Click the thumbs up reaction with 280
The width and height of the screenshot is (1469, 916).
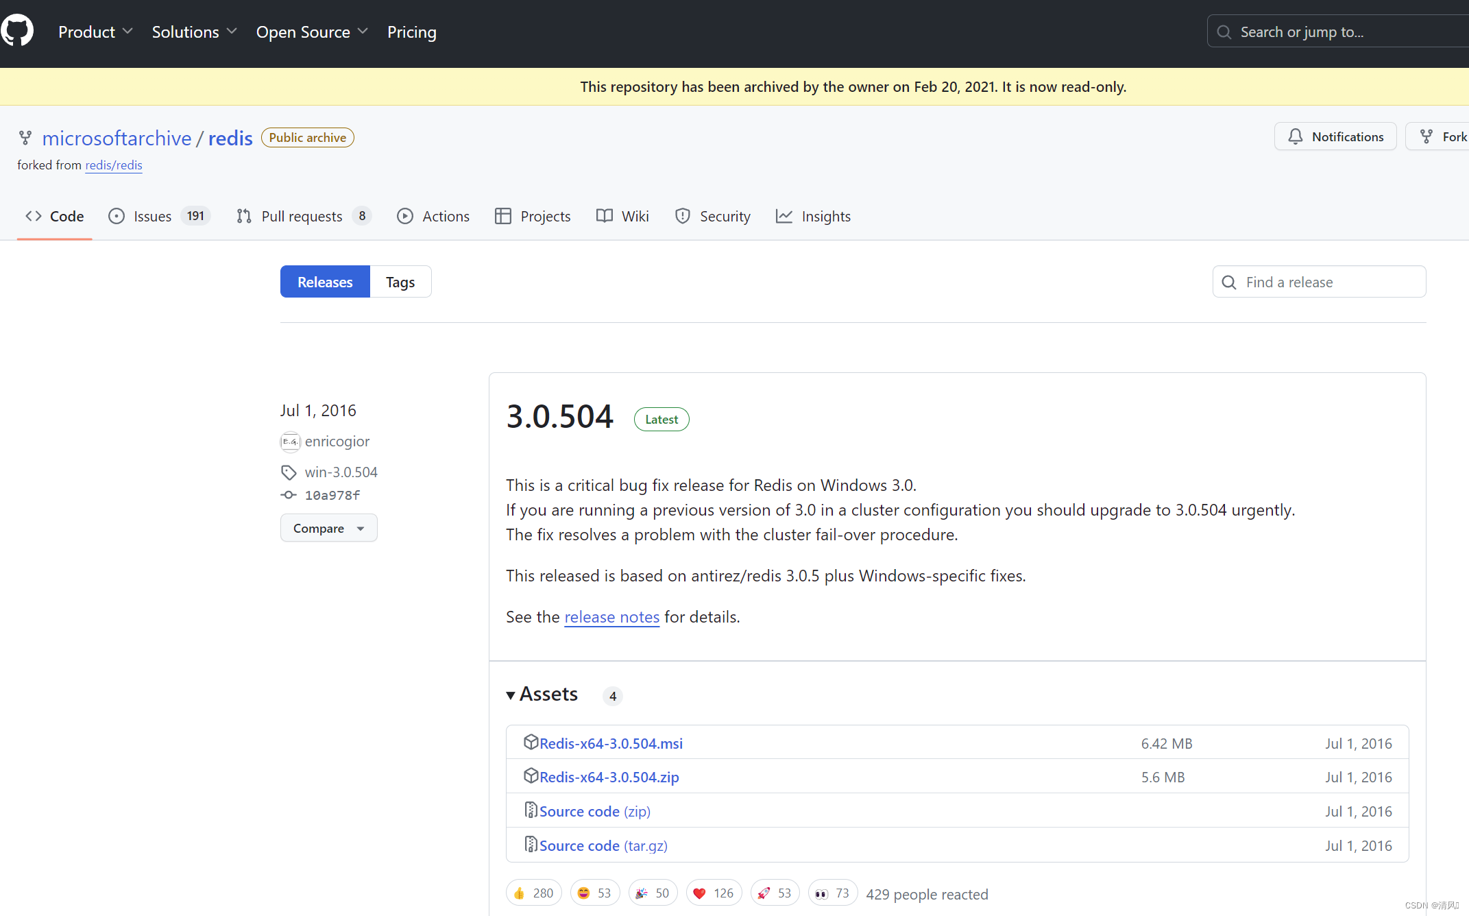click(x=534, y=893)
